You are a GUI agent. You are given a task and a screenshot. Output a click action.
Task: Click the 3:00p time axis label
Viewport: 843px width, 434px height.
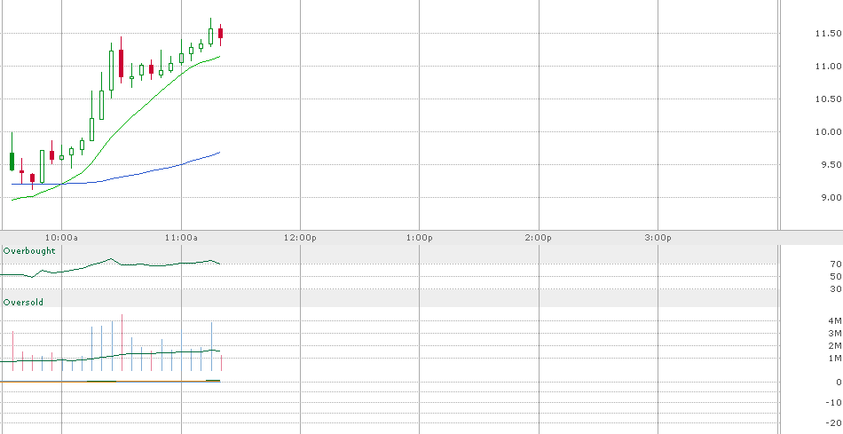(658, 238)
